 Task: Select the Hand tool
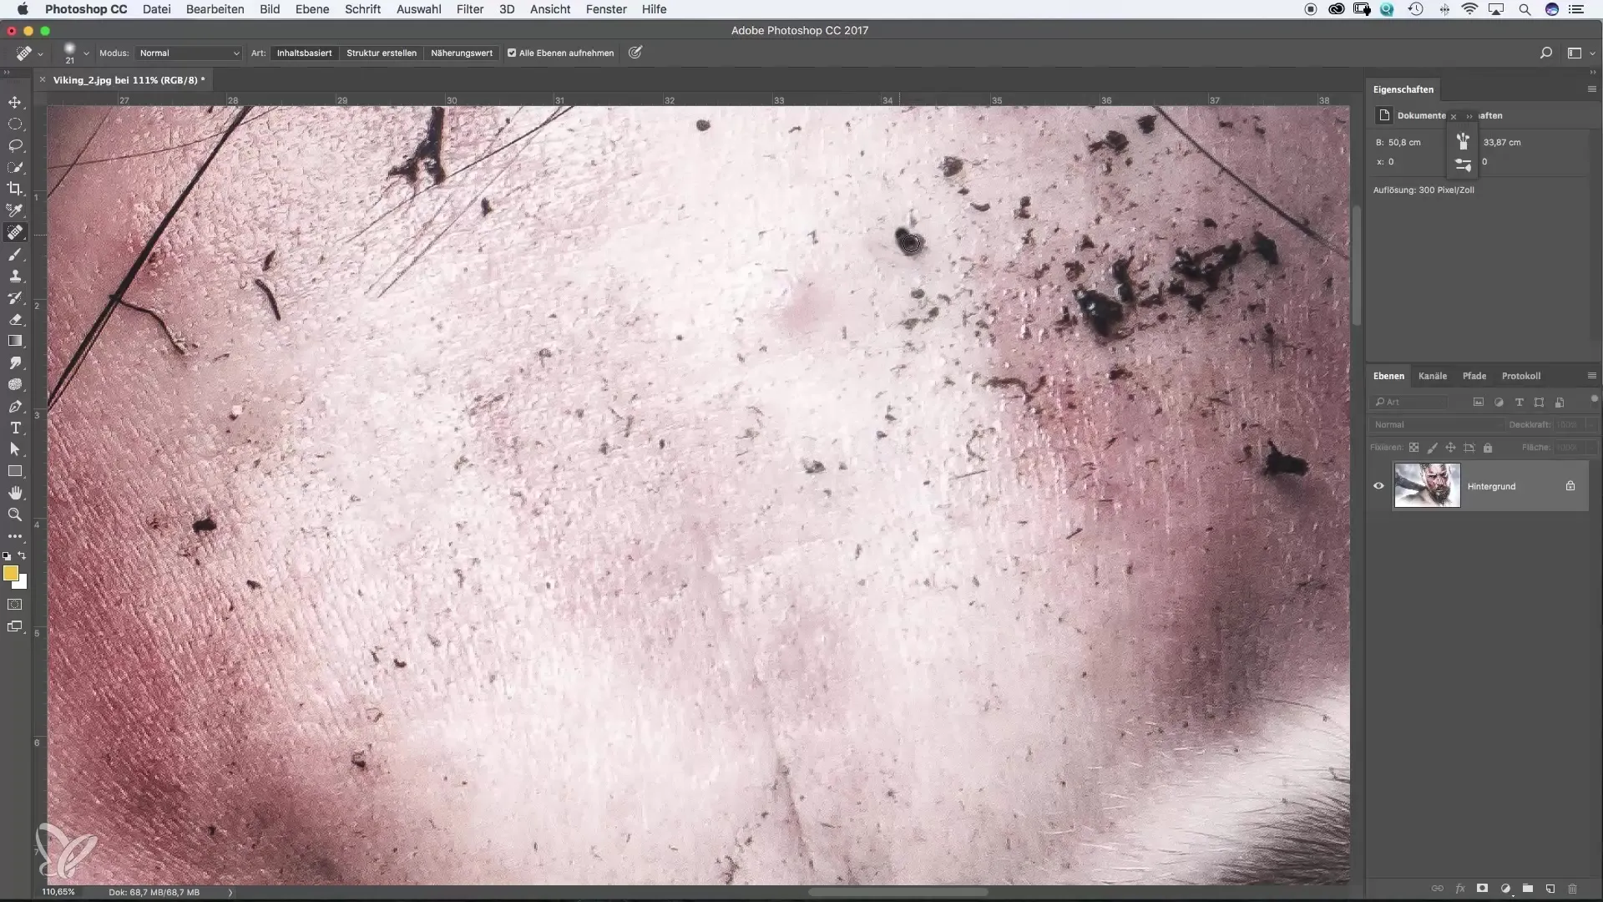(15, 493)
